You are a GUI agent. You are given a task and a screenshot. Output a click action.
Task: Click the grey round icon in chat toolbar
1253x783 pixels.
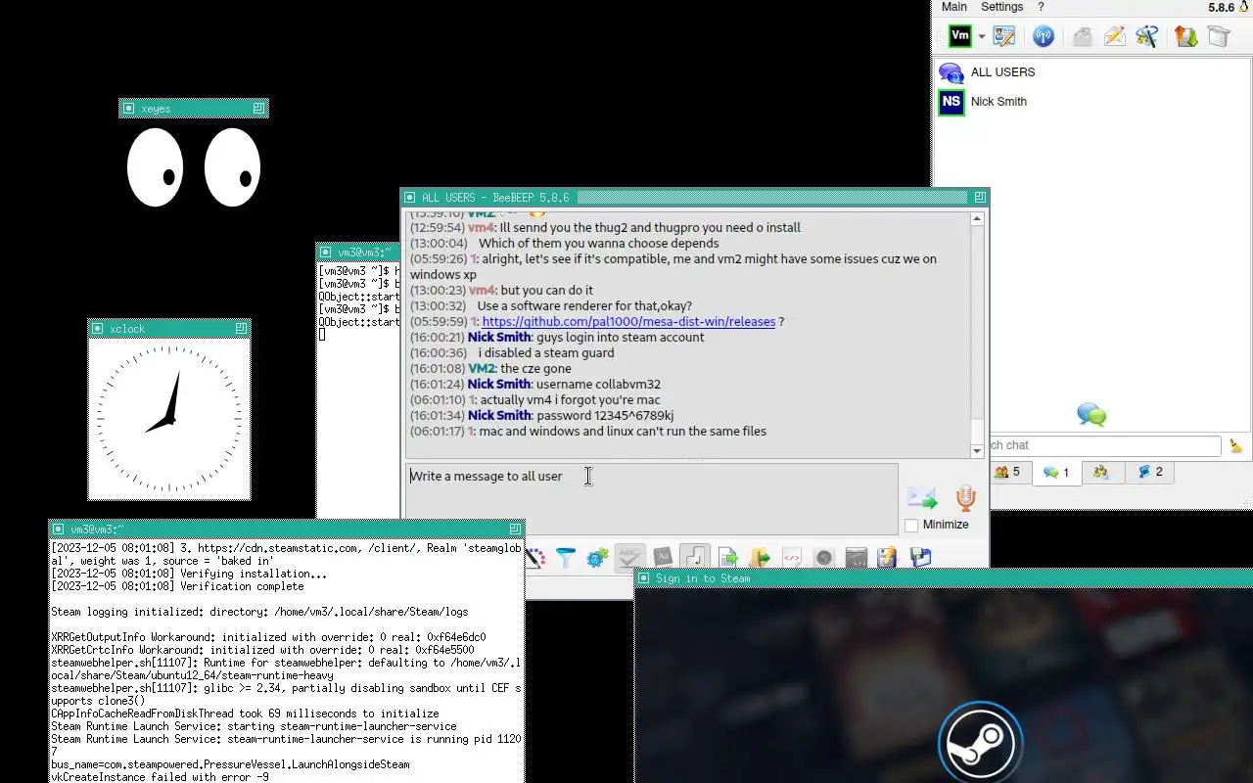click(824, 558)
